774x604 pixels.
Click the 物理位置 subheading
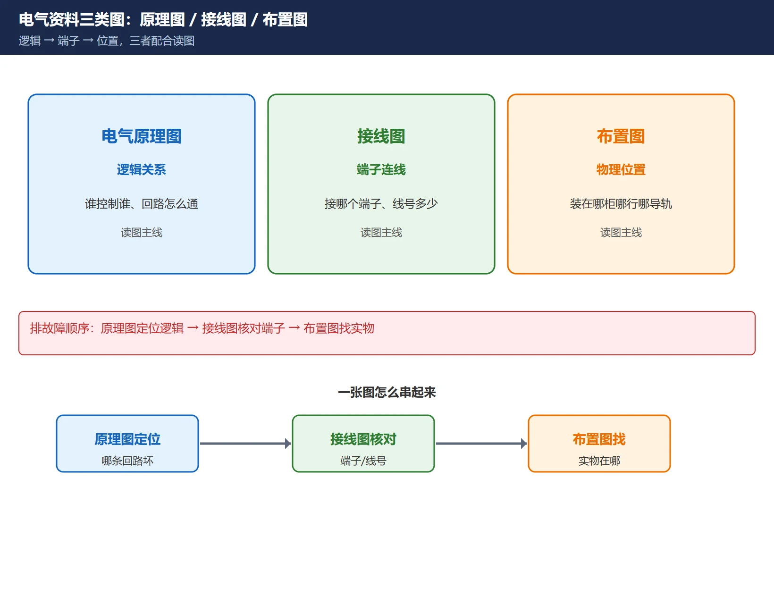(621, 169)
